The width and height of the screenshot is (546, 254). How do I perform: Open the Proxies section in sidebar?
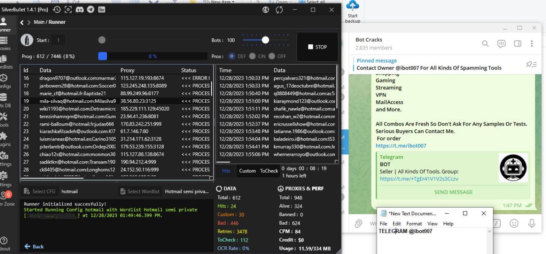coord(4,43)
